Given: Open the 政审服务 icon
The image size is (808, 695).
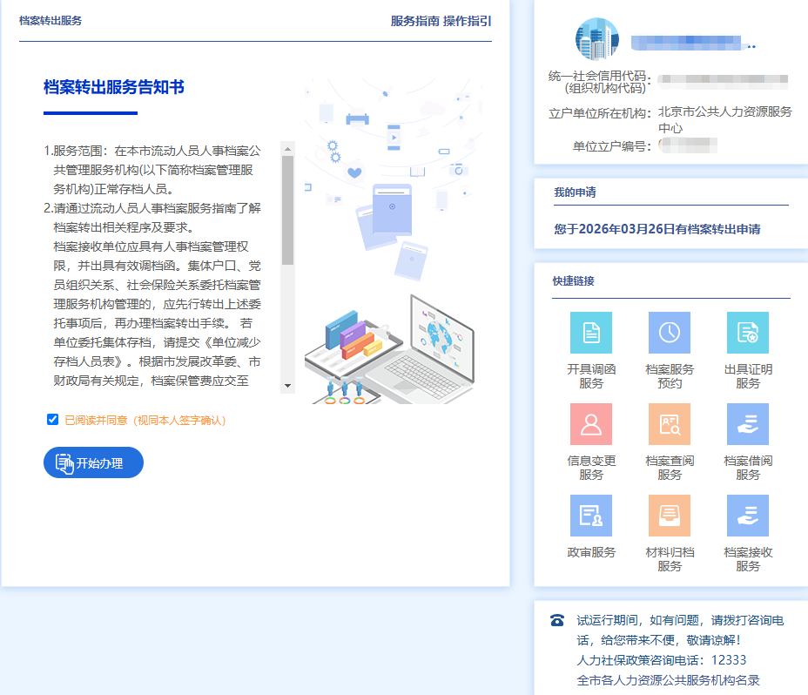Looking at the screenshot, I should coord(591,516).
